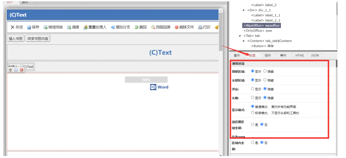The width and height of the screenshot is (346, 158).
Task: Click the 改变书签内容 button
Action: tap(38, 38)
